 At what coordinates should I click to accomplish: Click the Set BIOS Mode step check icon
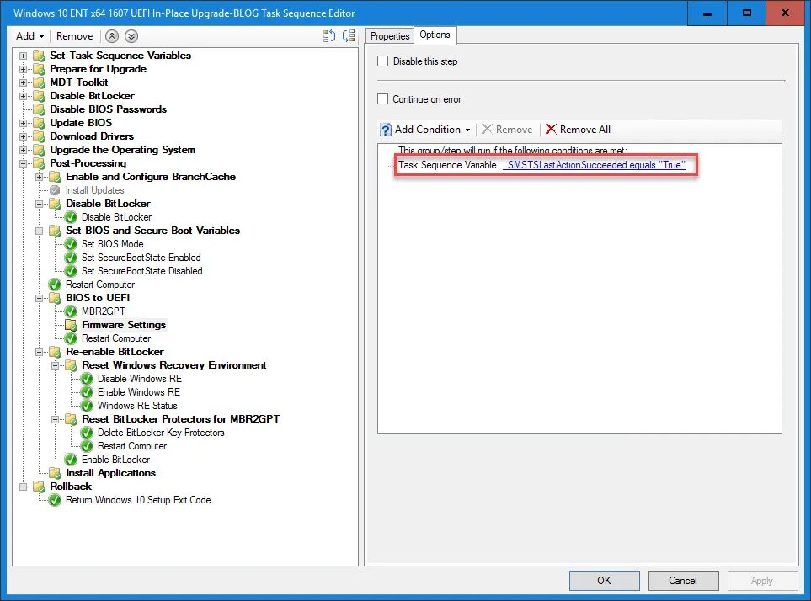pyautogui.click(x=71, y=244)
